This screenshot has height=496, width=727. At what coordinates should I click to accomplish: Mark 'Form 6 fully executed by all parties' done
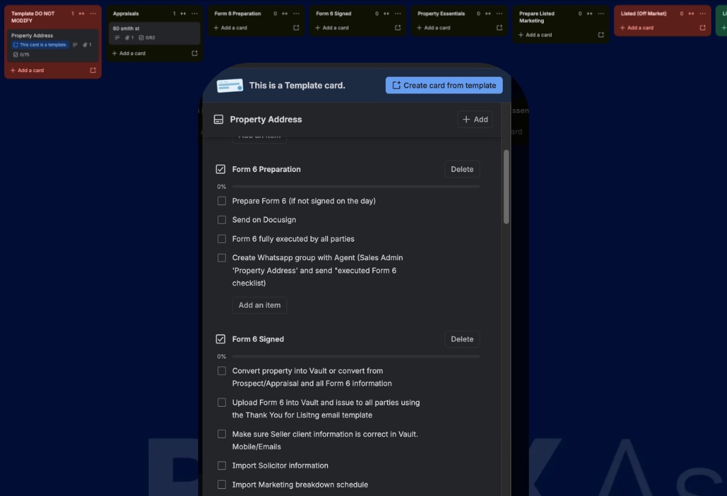[x=222, y=239]
